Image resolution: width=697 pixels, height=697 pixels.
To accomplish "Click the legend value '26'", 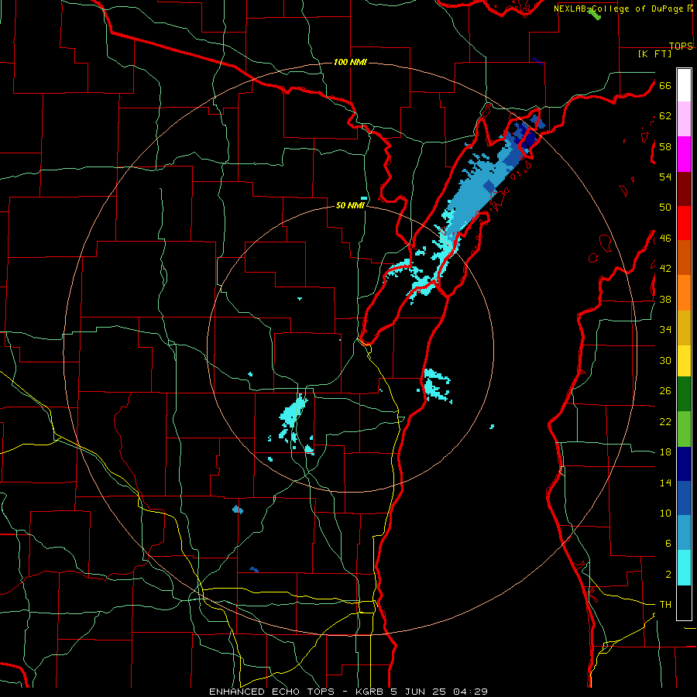I will pyautogui.click(x=665, y=391).
